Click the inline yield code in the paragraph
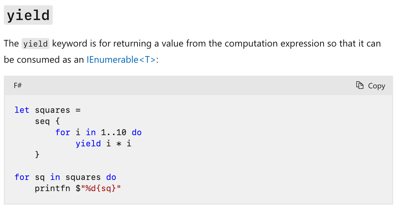Screen dimensions: 399x212 pyautogui.click(x=36, y=44)
